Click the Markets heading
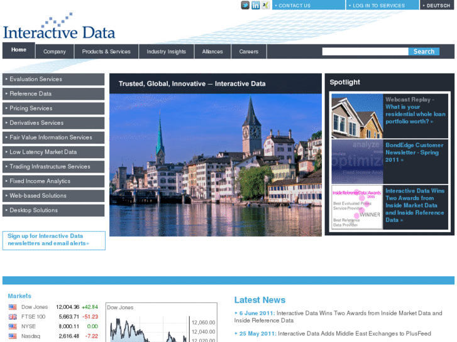457x342 pixels. 19,296
